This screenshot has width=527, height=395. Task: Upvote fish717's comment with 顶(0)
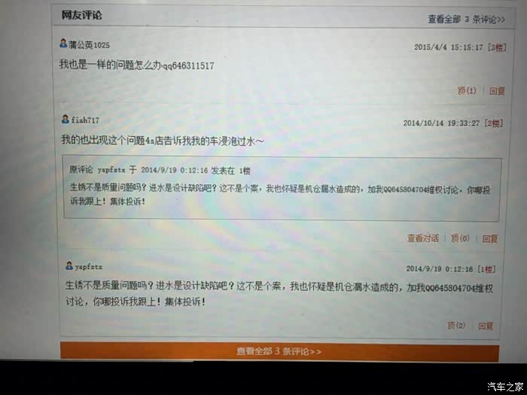point(460,238)
